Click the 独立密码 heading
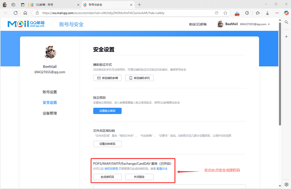 click(99, 97)
